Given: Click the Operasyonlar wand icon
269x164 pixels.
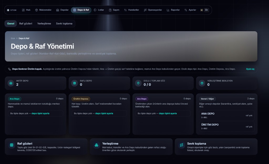Looking at the screenshot, I should tap(145, 10).
